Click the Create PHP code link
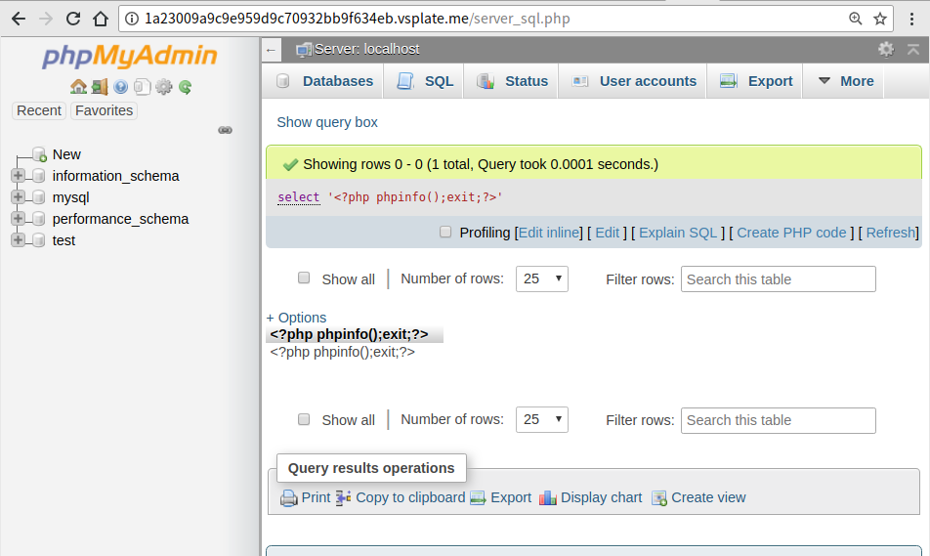The width and height of the screenshot is (930, 556). (x=791, y=233)
